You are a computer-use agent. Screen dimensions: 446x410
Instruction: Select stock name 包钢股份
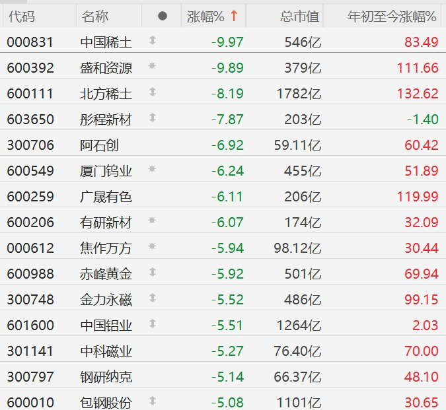point(106,403)
